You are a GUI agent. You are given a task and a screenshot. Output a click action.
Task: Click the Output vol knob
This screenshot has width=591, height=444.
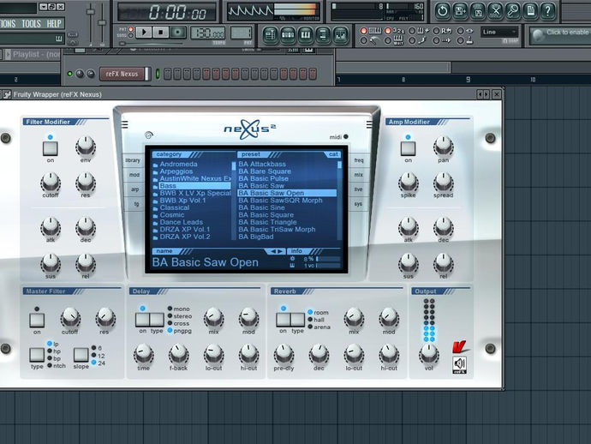428,354
